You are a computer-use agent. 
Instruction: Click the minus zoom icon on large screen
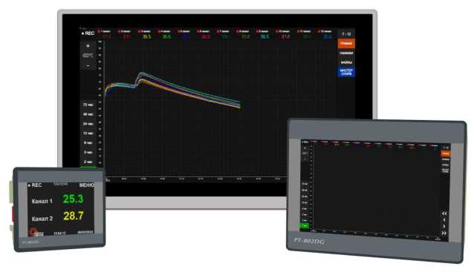click(x=88, y=65)
